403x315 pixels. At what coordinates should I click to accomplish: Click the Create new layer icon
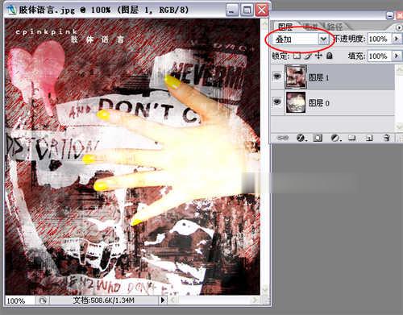tap(369, 138)
